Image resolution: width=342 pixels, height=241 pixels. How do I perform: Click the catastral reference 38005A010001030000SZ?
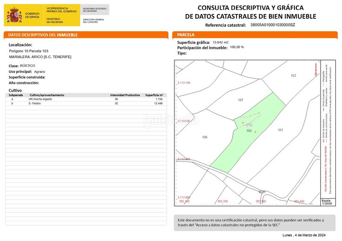click(273, 25)
